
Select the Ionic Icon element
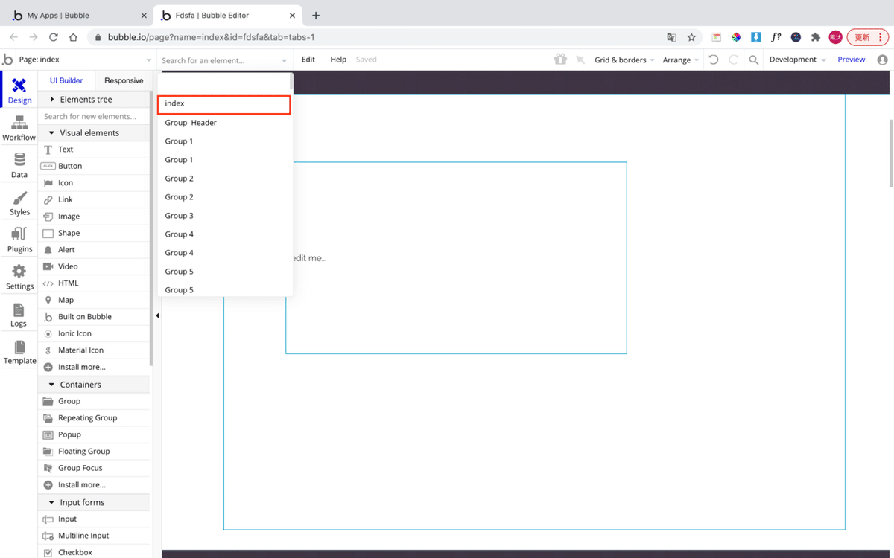[94, 333]
